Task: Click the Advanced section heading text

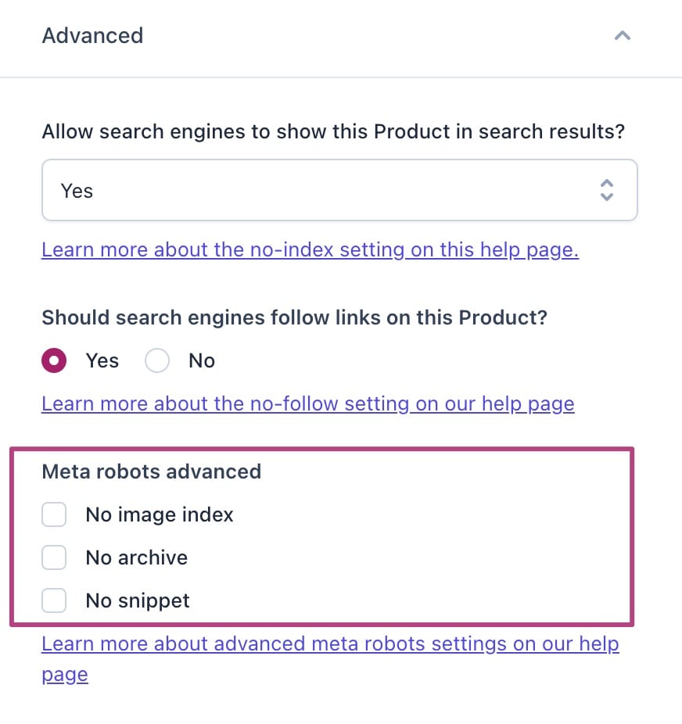Action: [92, 36]
